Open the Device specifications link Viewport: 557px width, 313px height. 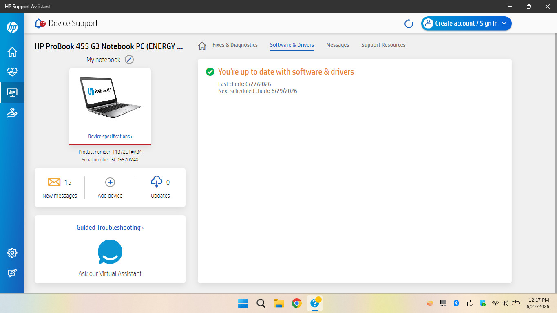click(x=110, y=137)
